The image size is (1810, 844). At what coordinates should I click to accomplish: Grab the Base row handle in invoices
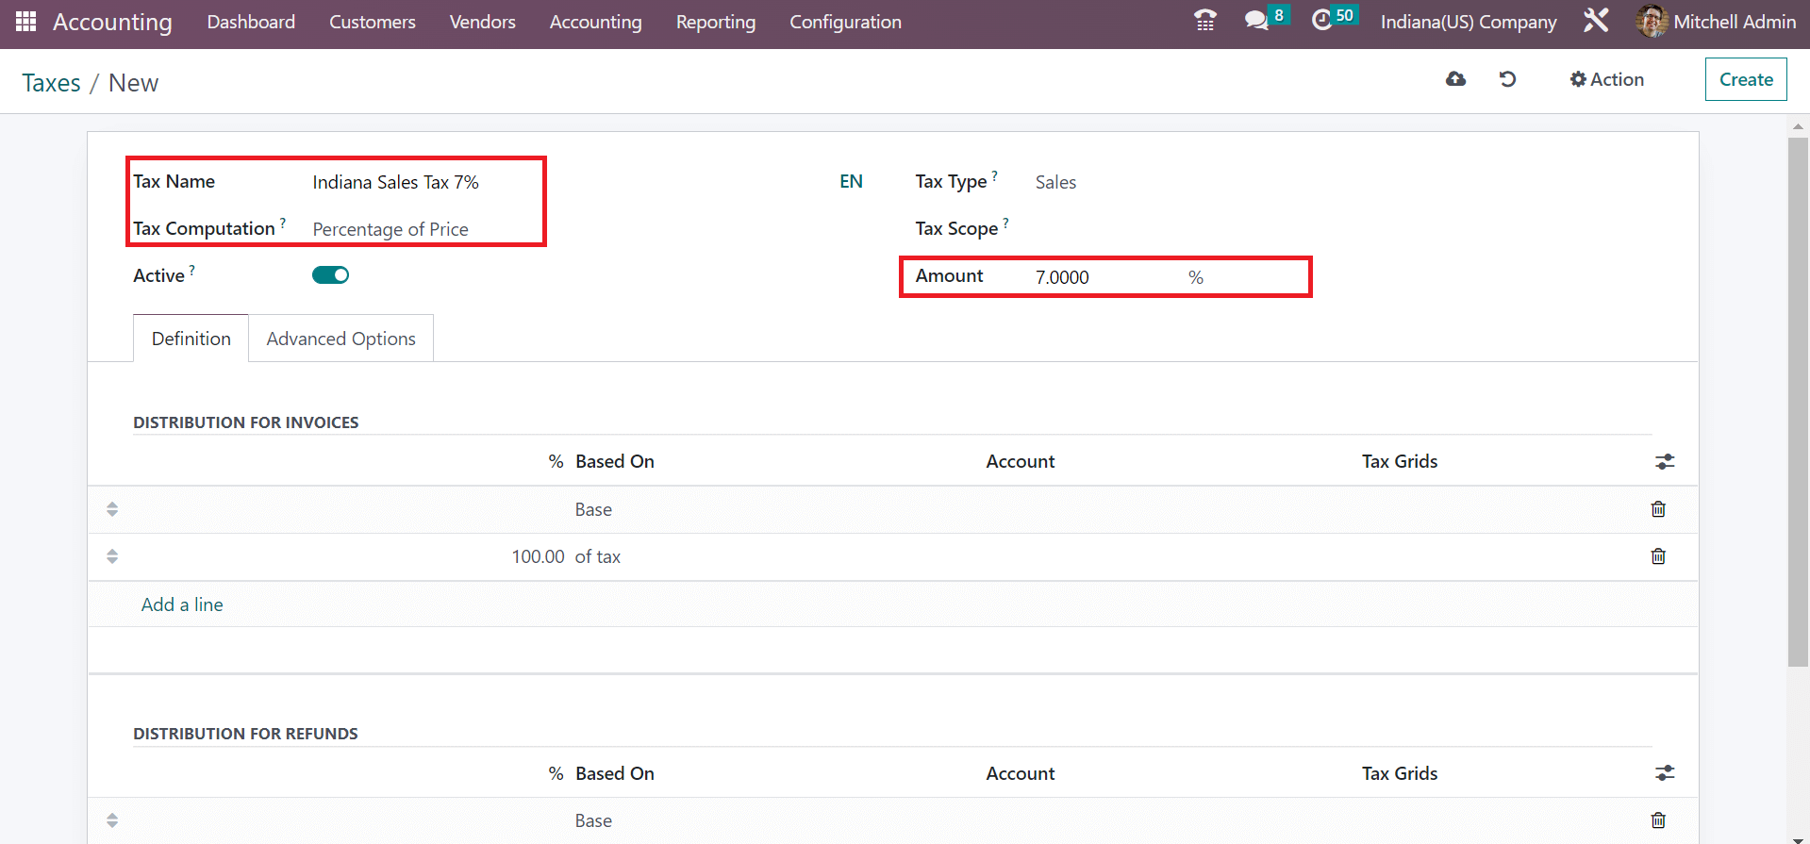(112, 509)
